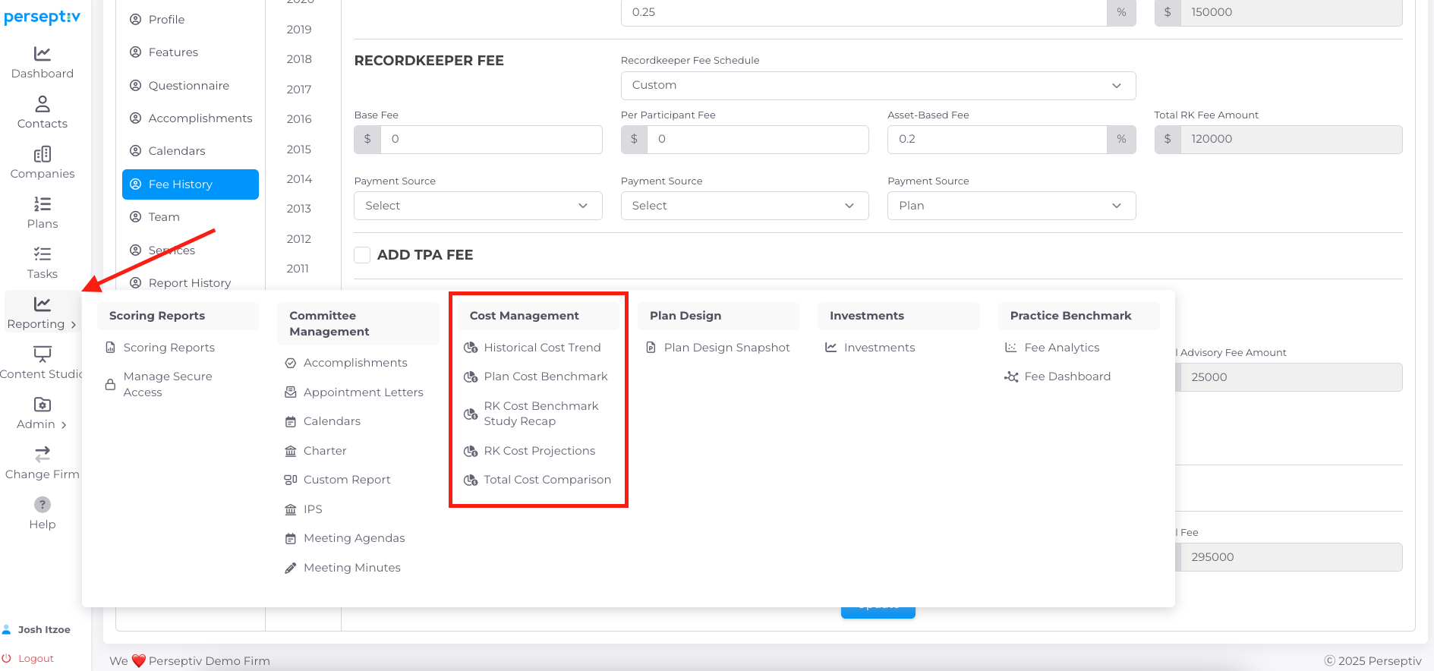Image resolution: width=1434 pixels, height=671 pixels.
Task: Click the Logout link
Action: click(28, 658)
